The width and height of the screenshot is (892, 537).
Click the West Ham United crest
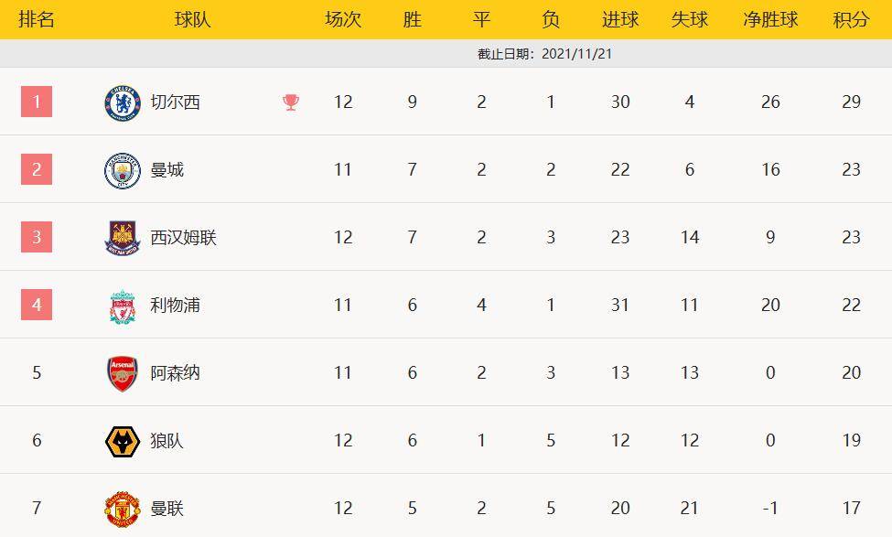click(x=122, y=238)
